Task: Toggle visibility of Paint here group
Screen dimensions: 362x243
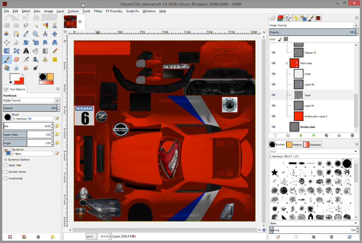Action: click(x=273, y=63)
